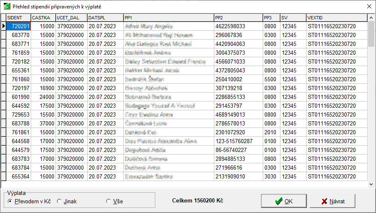Click the current row indicator arrow
Image resolution: width=376 pixels, height=213 pixels.
4,26
